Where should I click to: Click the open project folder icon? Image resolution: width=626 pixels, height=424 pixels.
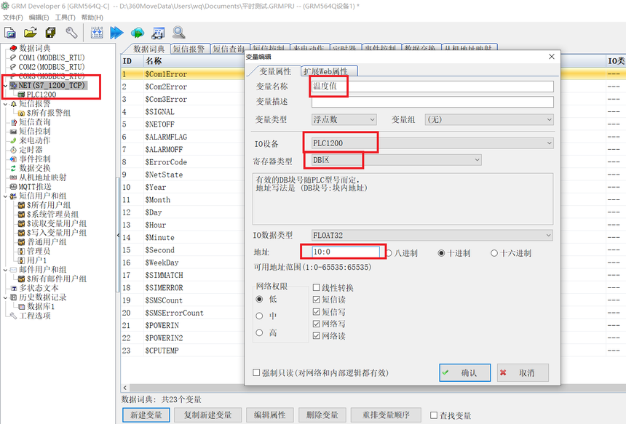pyautogui.click(x=31, y=33)
